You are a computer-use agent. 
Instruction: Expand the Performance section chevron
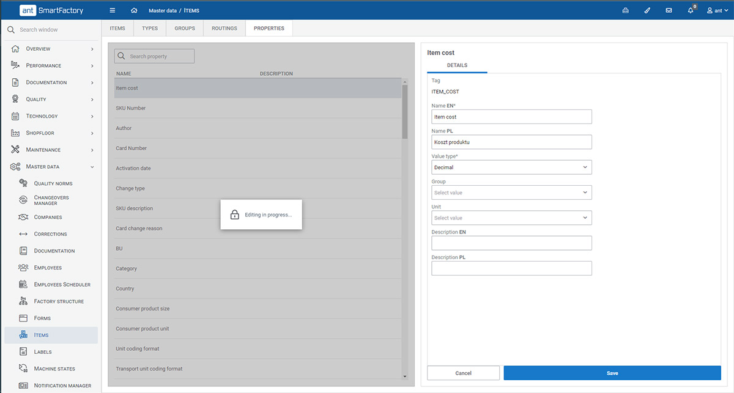pos(92,65)
